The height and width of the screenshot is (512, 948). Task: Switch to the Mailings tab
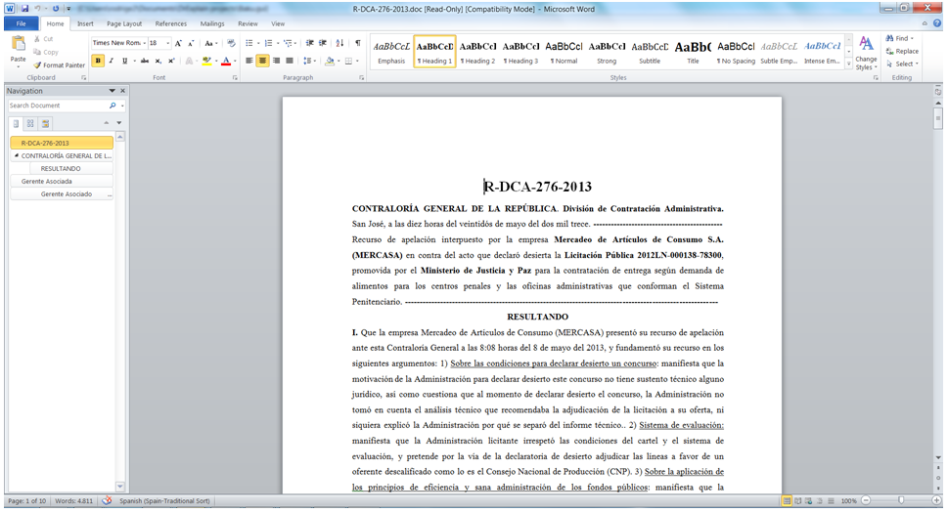coord(212,23)
